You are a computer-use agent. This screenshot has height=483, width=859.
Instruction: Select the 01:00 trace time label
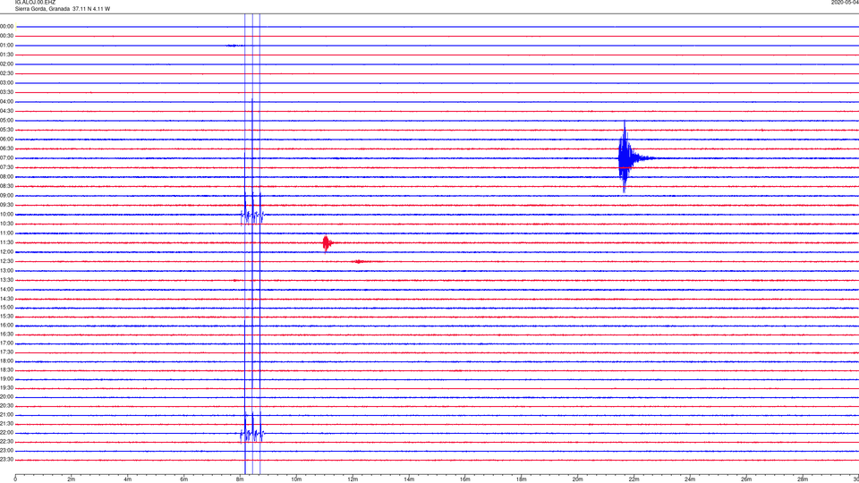tap(6, 46)
